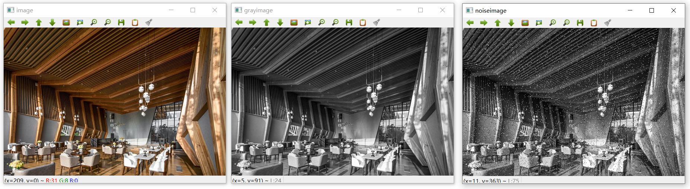Pan right in the image window
This screenshot has height=189, width=690.
tap(25, 22)
